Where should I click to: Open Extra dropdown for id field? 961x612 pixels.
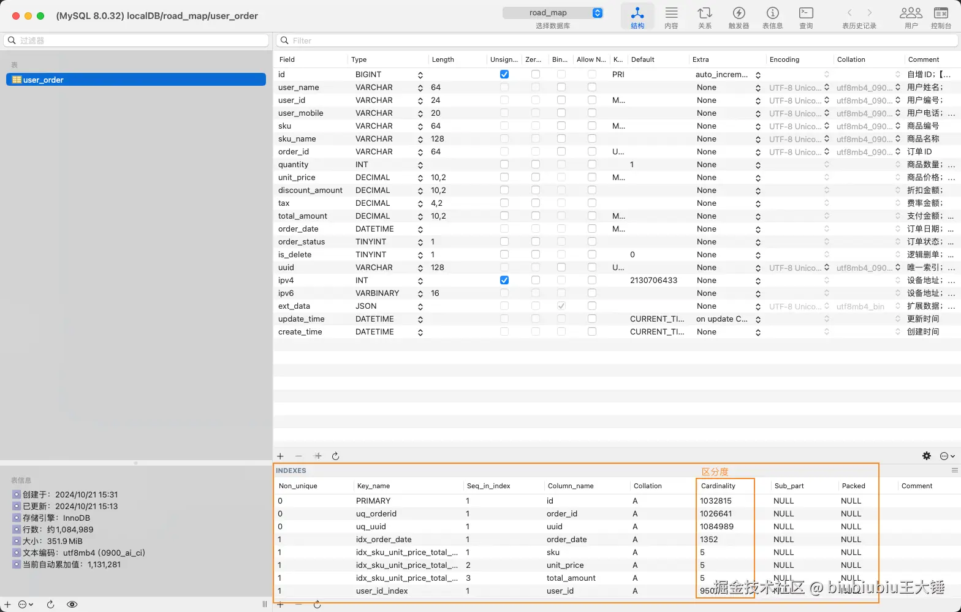(758, 75)
